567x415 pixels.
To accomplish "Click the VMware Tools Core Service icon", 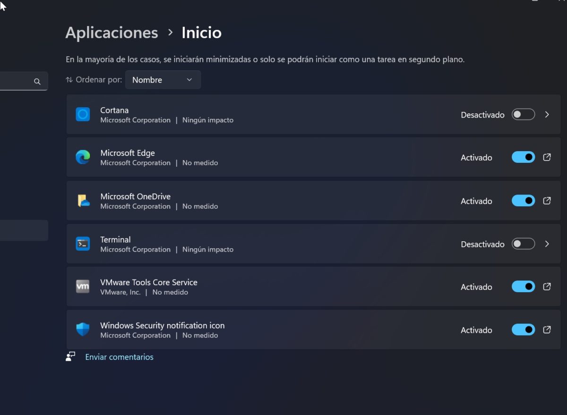I will pos(83,287).
